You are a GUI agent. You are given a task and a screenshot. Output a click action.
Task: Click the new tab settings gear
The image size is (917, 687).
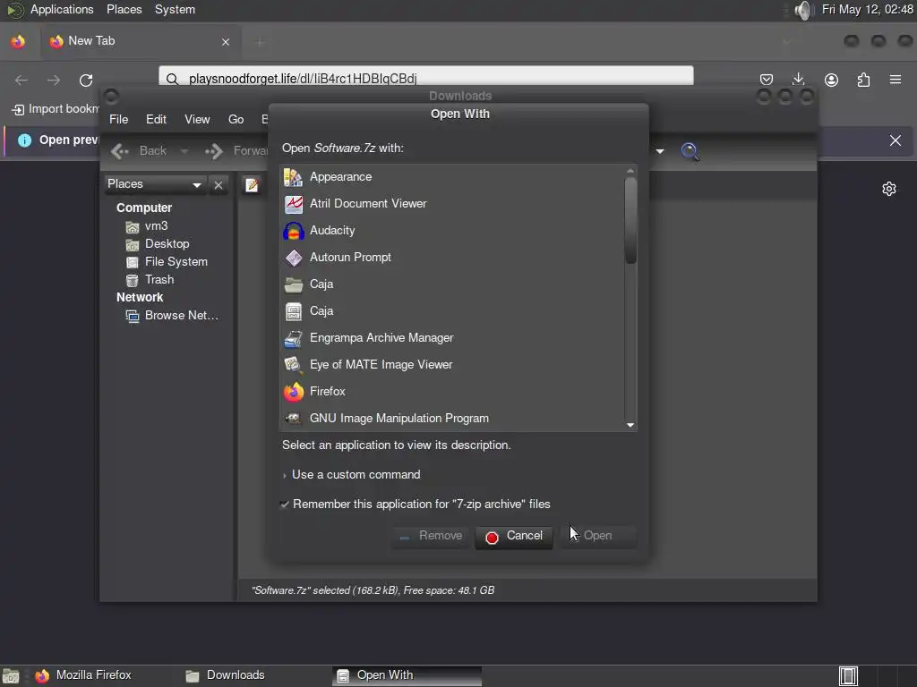click(x=889, y=189)
